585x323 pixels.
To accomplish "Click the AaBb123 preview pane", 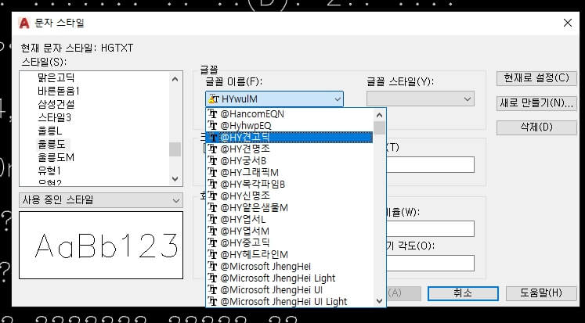I will click(101, 245).
